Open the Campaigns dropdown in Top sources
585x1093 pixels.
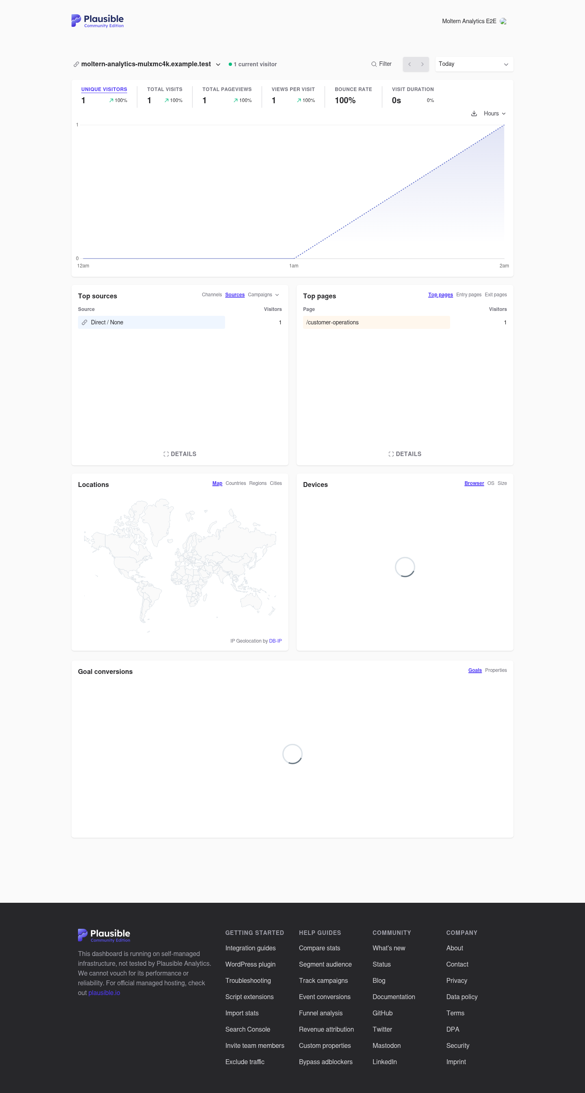263,294
